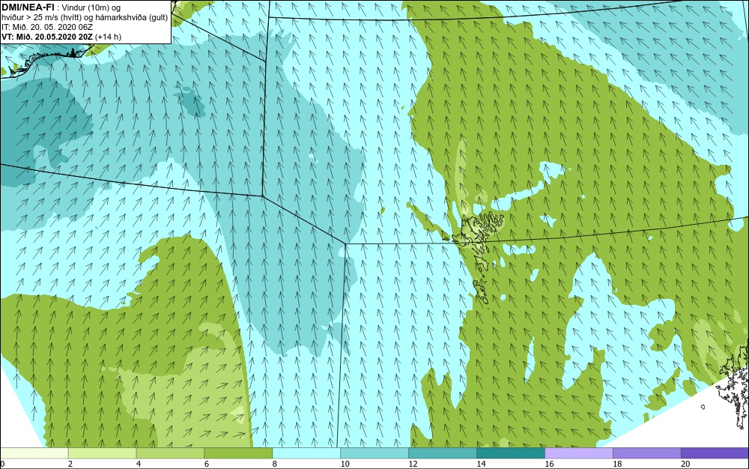Click the legend scale label '4'
This screenshot has height=469, width=749.
point(139,464)
